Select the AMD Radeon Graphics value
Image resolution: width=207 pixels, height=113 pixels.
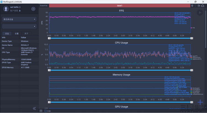pos(26,64)
